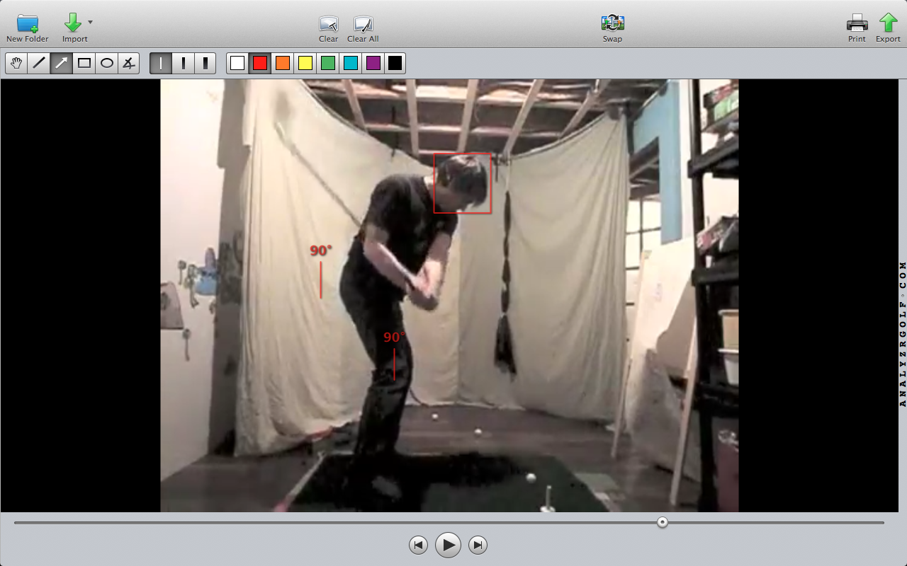
Task: Click Clear All to remove all drawings
Action: click(x=363, y=24)
